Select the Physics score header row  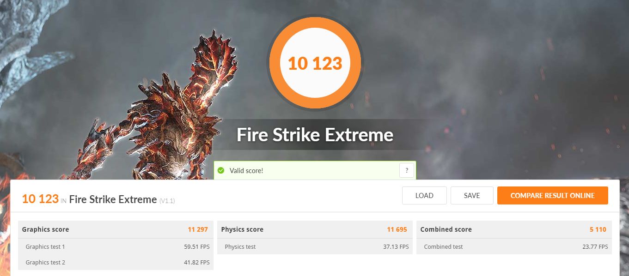click(315, 229)
